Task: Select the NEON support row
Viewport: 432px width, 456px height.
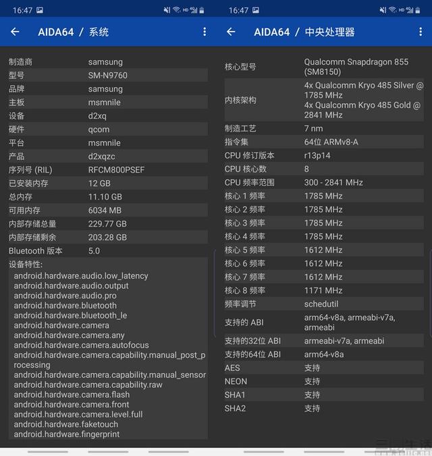Action: (324, 382)
